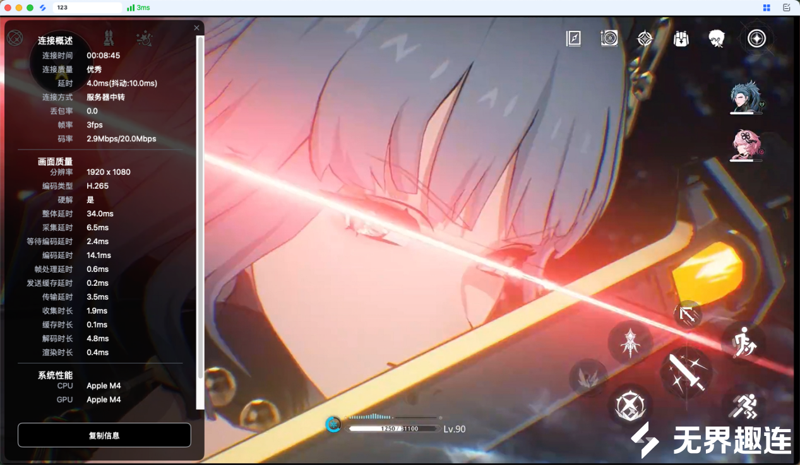
Task: Click the bitrate value 2.9Mbps/20.0Mbps
Action: (121, 139)
